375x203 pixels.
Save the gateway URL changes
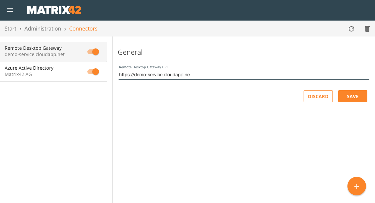coord(352,96)
